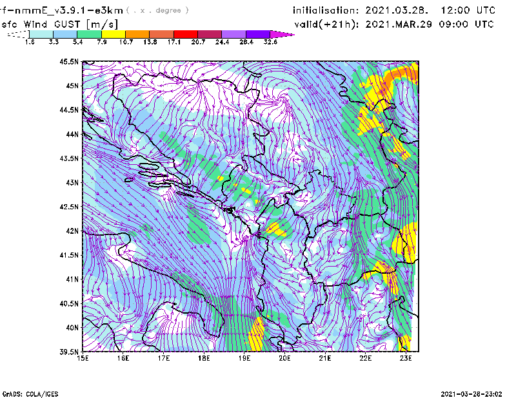The image size is (516, 398).
Task: Click the 2021-03-28-23:02 timestamp
Action: (x=471, y=393)
